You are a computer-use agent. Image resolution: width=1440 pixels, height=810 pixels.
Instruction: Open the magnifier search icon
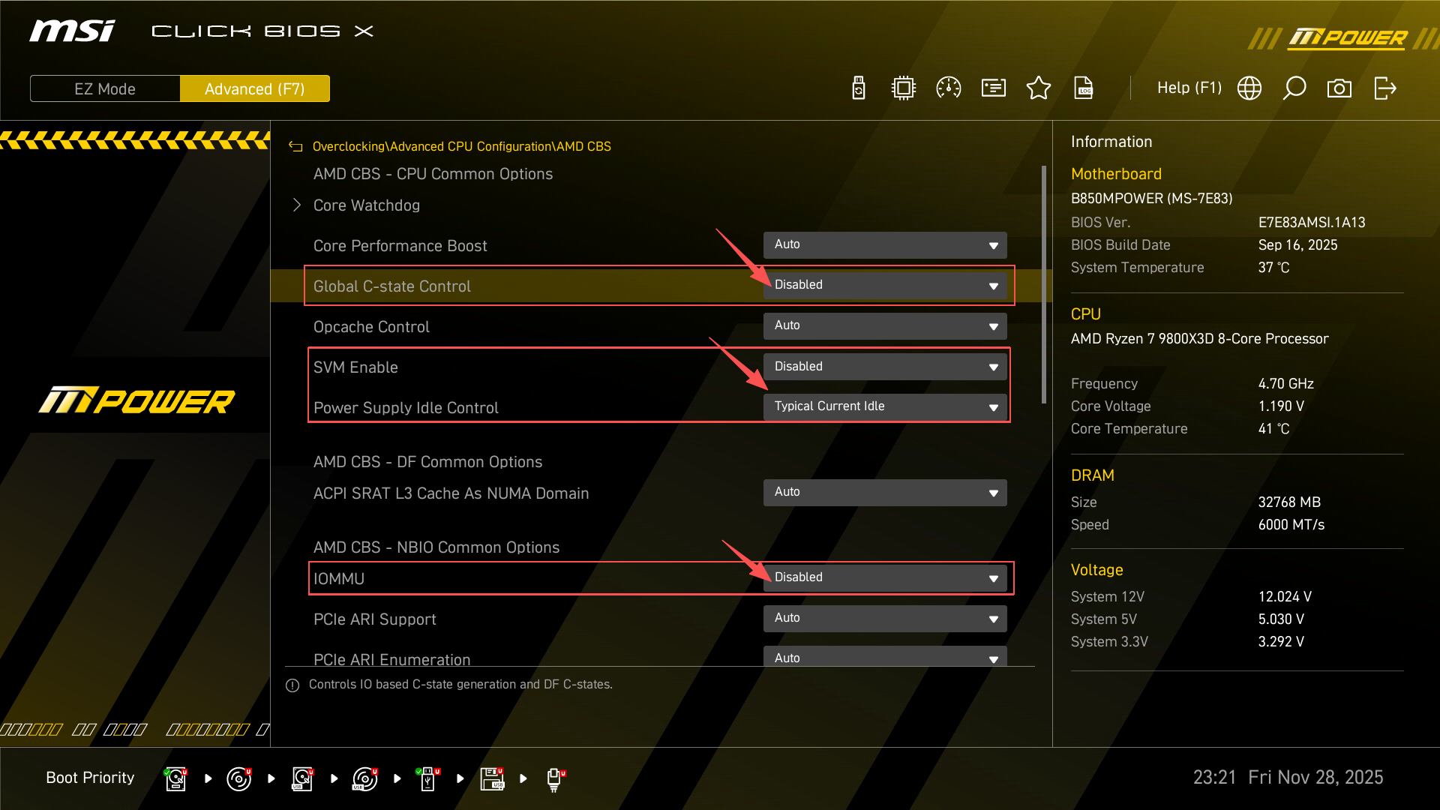click(x=1294, y=88)
